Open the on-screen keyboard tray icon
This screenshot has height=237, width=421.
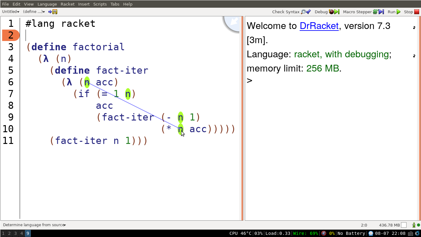(411, 233)
